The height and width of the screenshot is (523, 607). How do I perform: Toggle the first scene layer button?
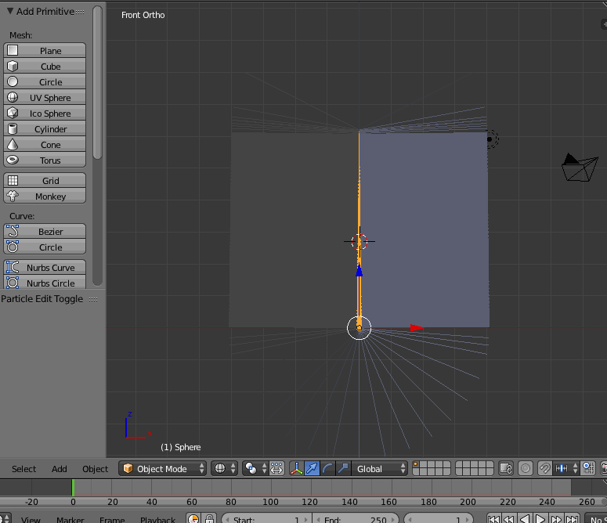coord(417,465)
